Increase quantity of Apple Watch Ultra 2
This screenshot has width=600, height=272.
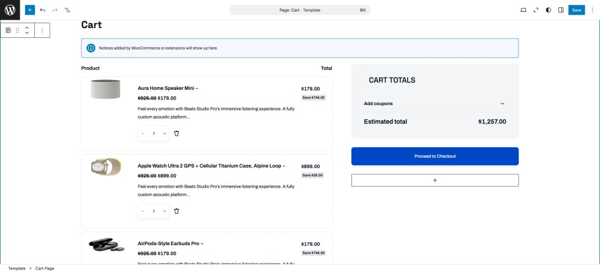[165, 211]
